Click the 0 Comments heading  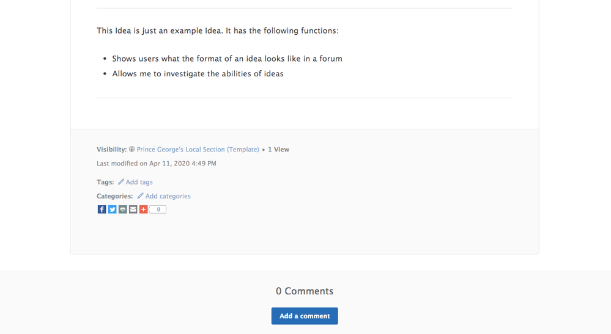(x=305, y=291)
